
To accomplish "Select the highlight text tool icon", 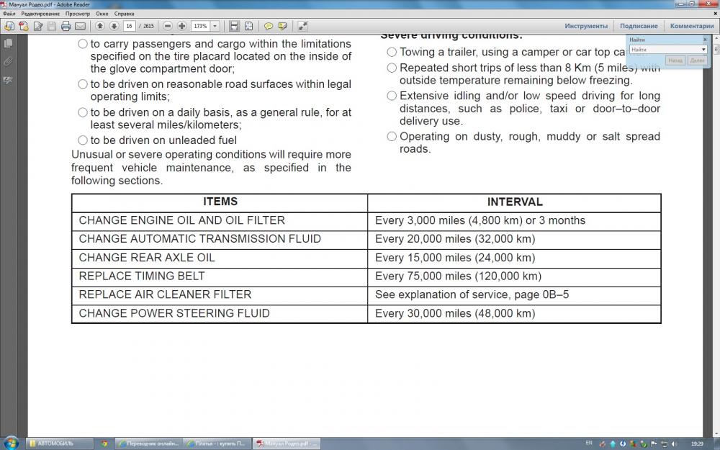I will [x=283, y=26].
